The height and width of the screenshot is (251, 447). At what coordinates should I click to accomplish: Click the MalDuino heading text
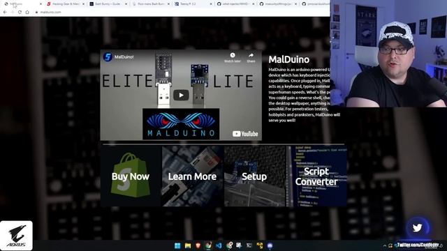[288, 59]
